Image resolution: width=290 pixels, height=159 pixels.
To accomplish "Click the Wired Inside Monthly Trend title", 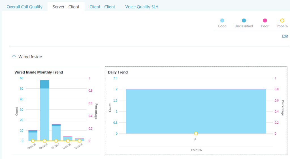I will (x=39, y=72).
